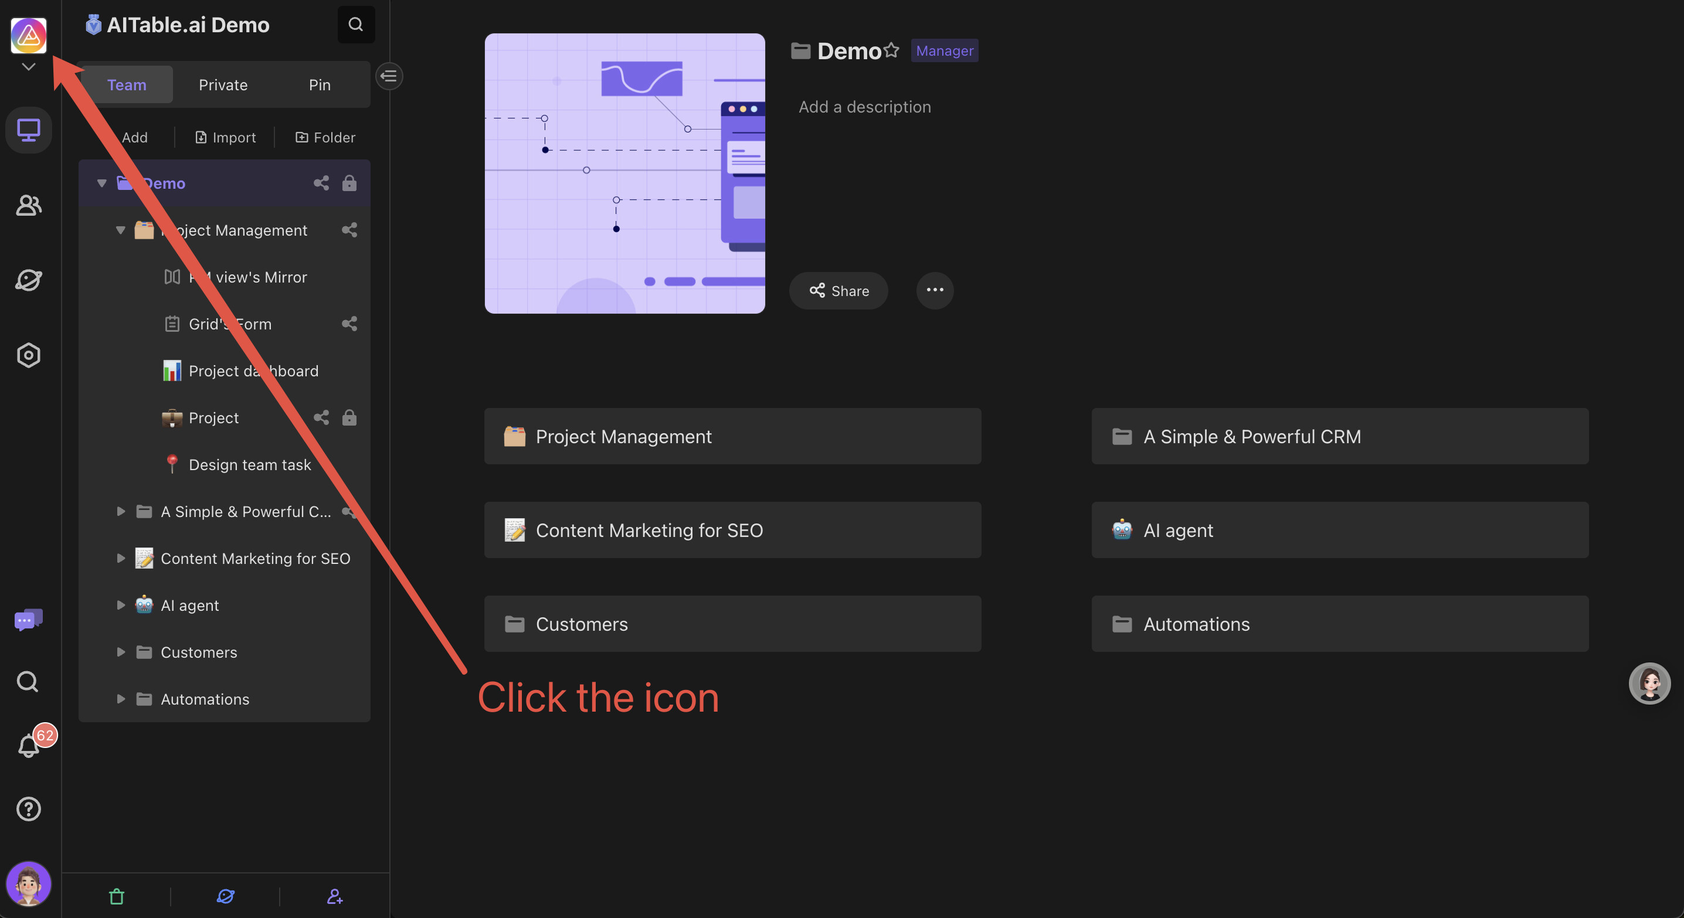Click the Import button
Screen dimensions: 1684x918
pyautogui.click(x=225, y=137)
